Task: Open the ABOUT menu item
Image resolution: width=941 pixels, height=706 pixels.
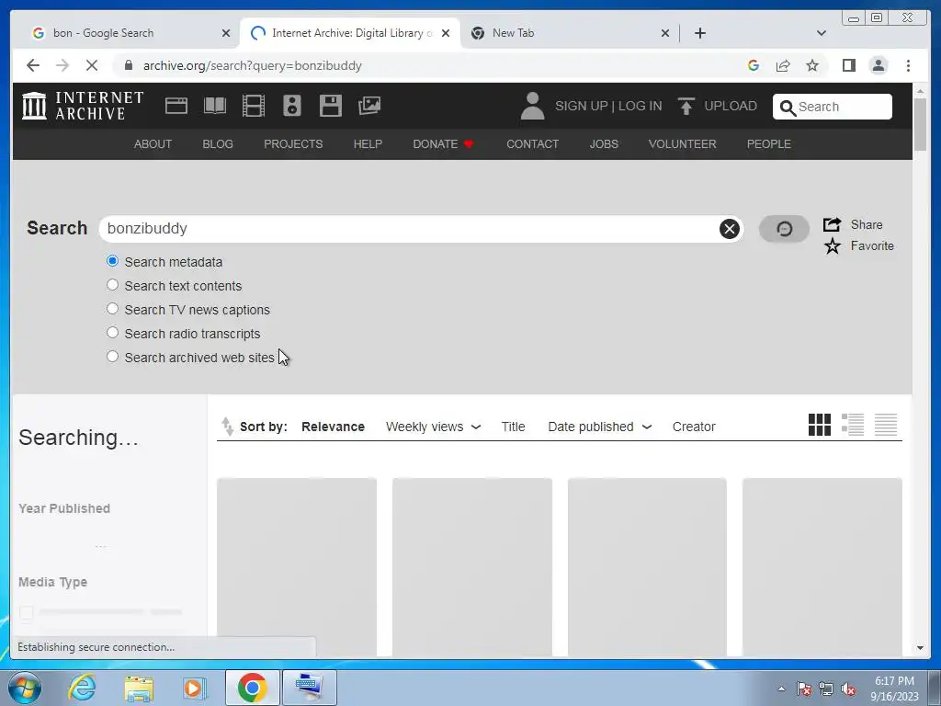Action: pyautogui.click(x=153, y=144)
